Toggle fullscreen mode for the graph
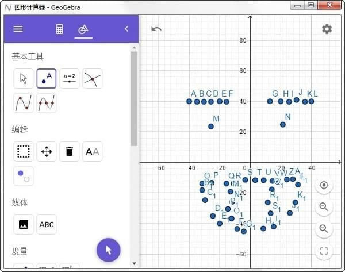The width and height of the screenshot is (345, 272). pos(324,251)
